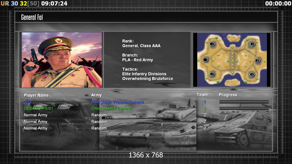The image size is (292, 164).
Task: Click start position 1 on the map
Action: 212,44
